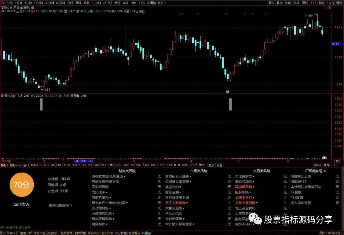This screenshot has width=344, height=235.
Task: Open indicator 设置
Action: click(x=219, y=165)
